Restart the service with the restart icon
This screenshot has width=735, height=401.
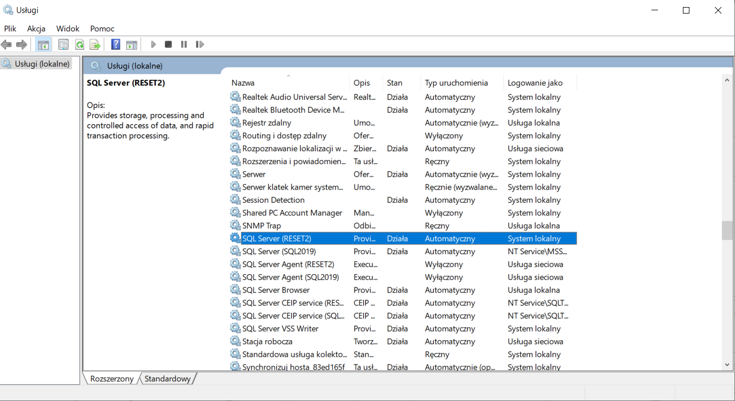200,44
